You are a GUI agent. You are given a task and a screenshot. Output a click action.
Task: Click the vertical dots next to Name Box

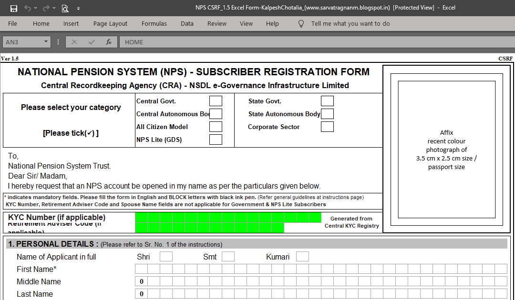58,42
